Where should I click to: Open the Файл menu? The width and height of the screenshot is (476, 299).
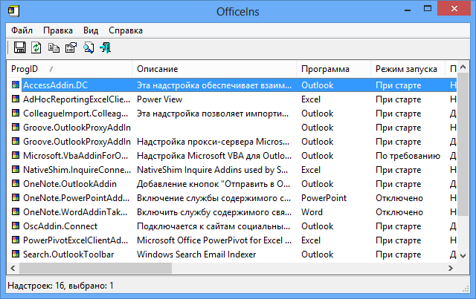click(22, 30)
